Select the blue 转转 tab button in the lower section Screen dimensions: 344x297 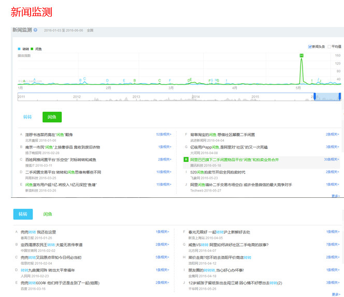coord(23,214)
